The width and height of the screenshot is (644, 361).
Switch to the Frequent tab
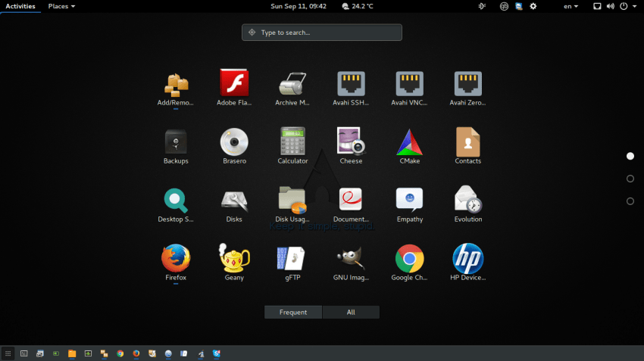(293, 312)
